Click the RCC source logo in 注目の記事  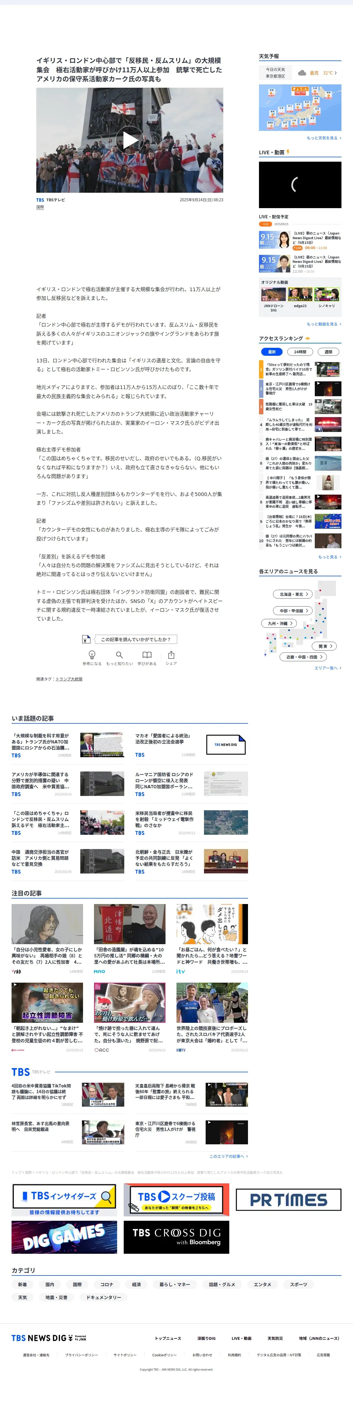click(102, 1050)
